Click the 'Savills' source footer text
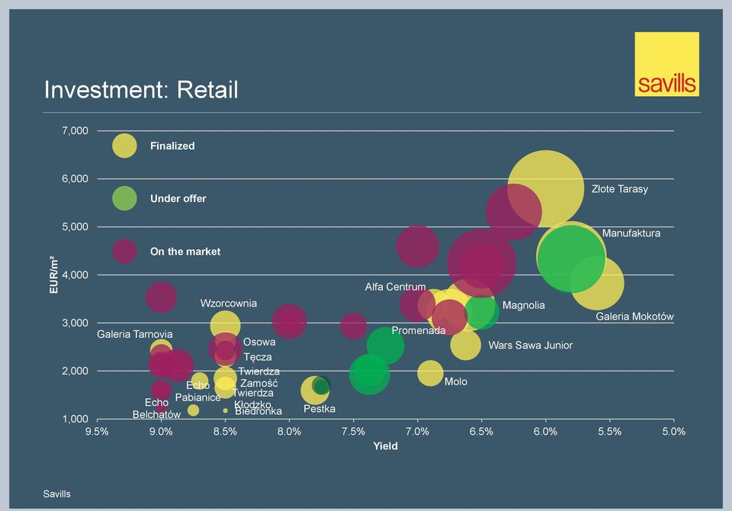Image resolution: width=732 pixels, height=511 pixels. click(57, 494)
